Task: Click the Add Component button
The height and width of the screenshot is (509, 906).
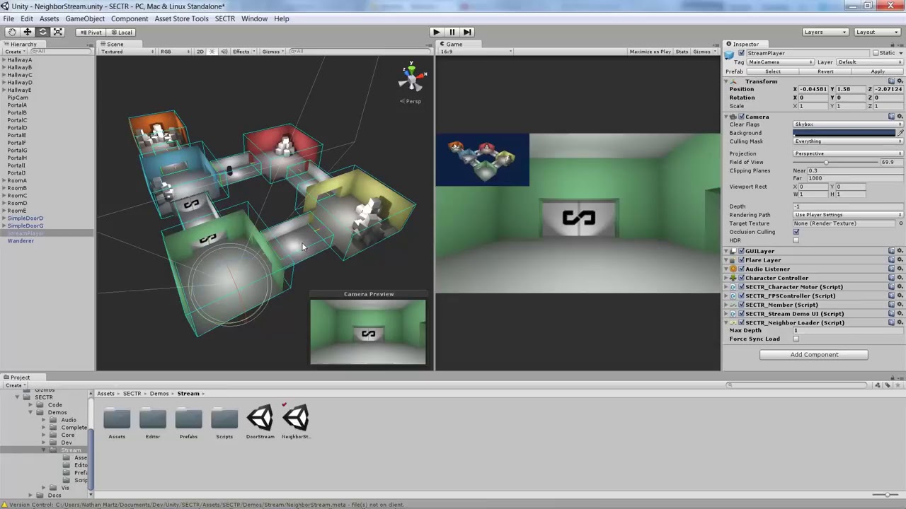Action: [x=814, y=355]
